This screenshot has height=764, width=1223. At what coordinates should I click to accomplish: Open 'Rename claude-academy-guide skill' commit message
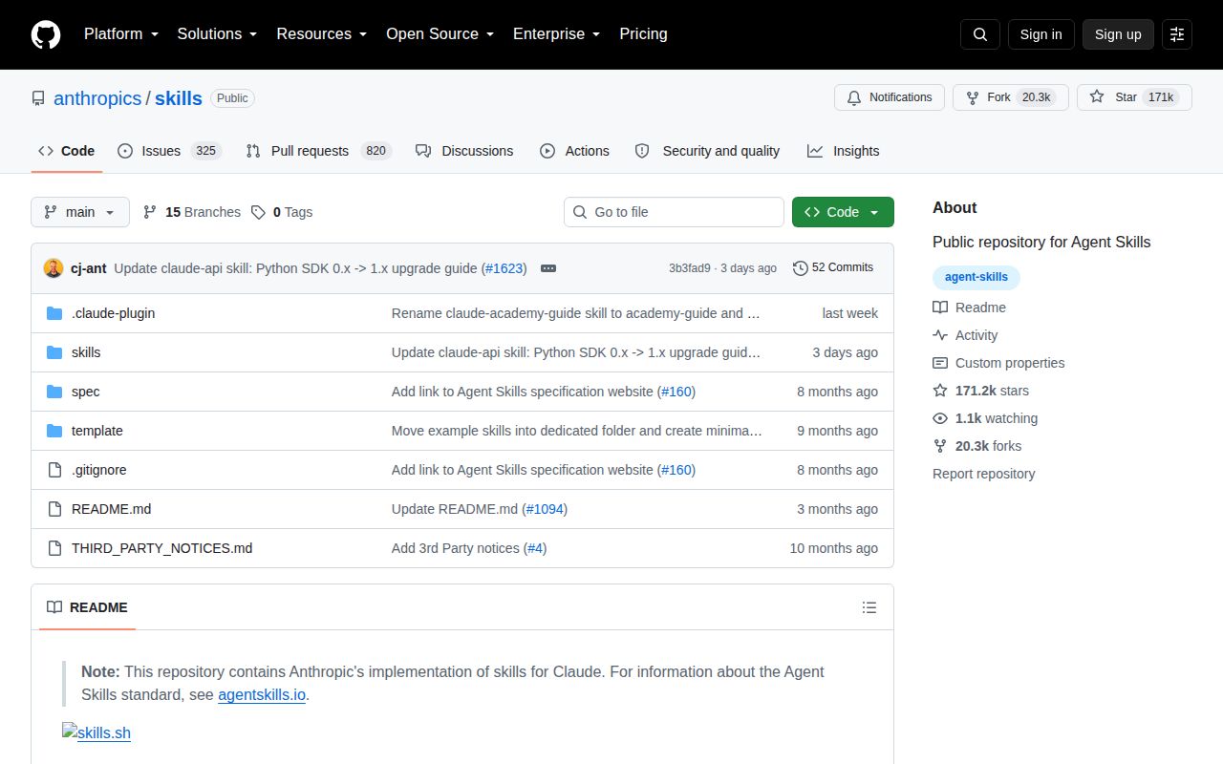(576, 313)
